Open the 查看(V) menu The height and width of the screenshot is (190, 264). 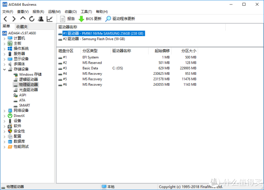point(23,11)
